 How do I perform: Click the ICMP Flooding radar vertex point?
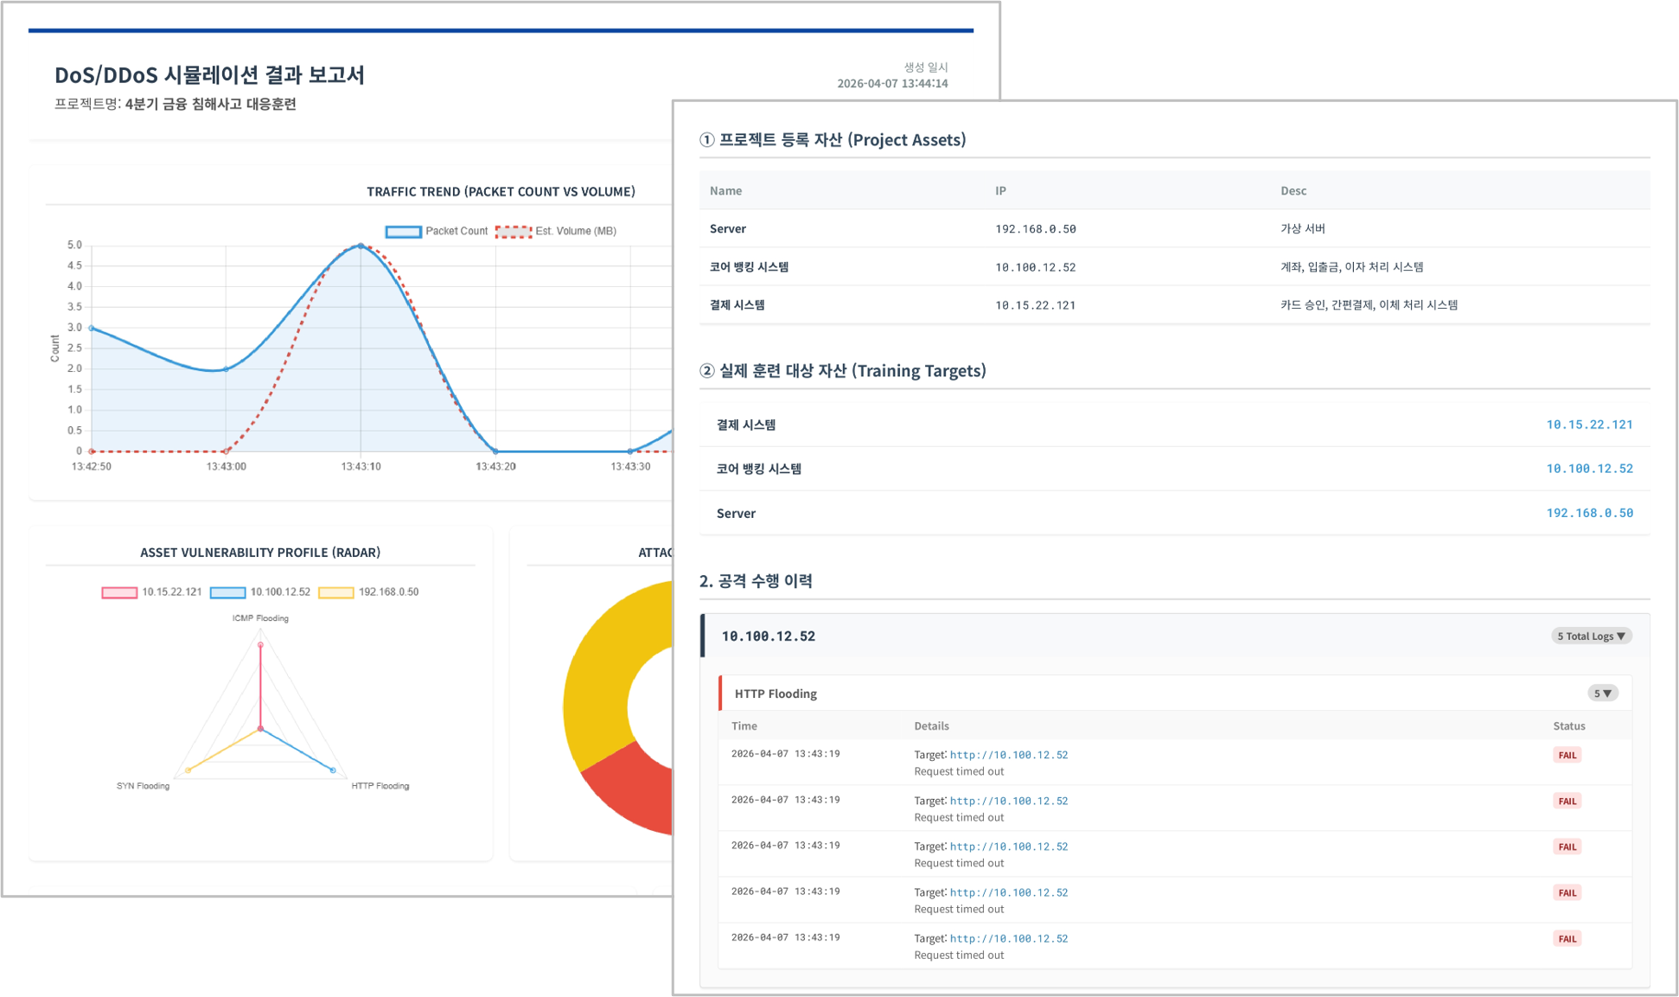click(260, 645)
